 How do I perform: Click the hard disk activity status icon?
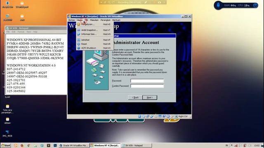(139, 116)
